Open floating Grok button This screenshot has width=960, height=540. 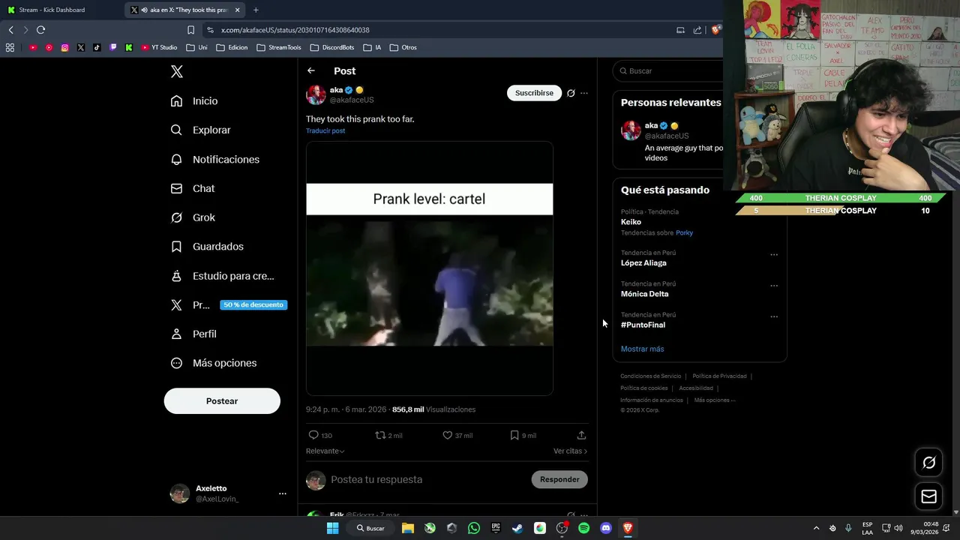pos(929,463)
